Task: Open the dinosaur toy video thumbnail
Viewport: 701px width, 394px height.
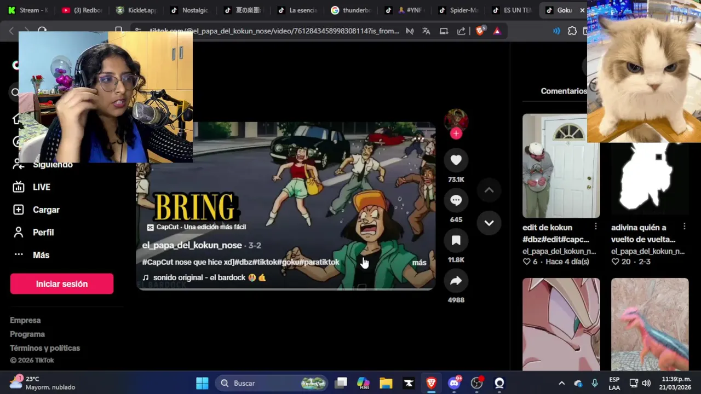Action: [650, 325]
